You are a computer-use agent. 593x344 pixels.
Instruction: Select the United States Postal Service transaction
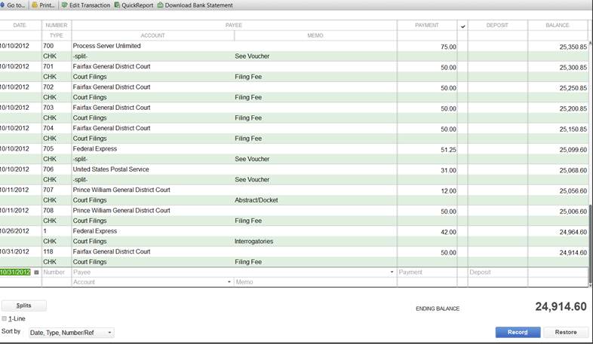[226, 169]
